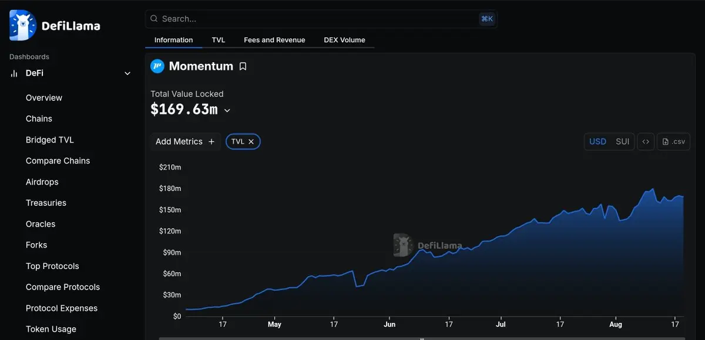Open Protocol Expenses
The width and height of the screenshot is (705, 340).
[62, 308]
